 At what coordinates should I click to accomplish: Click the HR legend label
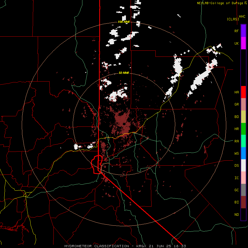point(236,129)
